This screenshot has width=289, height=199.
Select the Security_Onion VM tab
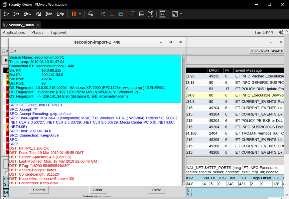point(21,25)
